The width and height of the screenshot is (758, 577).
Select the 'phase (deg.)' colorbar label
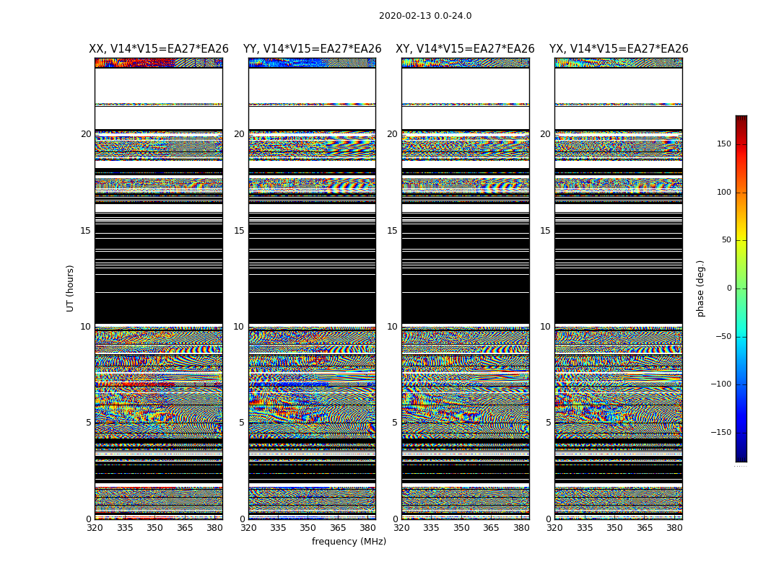pyautogui.click(x=700, y=288)
